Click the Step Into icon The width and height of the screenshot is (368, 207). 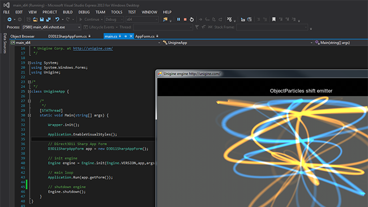click(x=207, y=19)
